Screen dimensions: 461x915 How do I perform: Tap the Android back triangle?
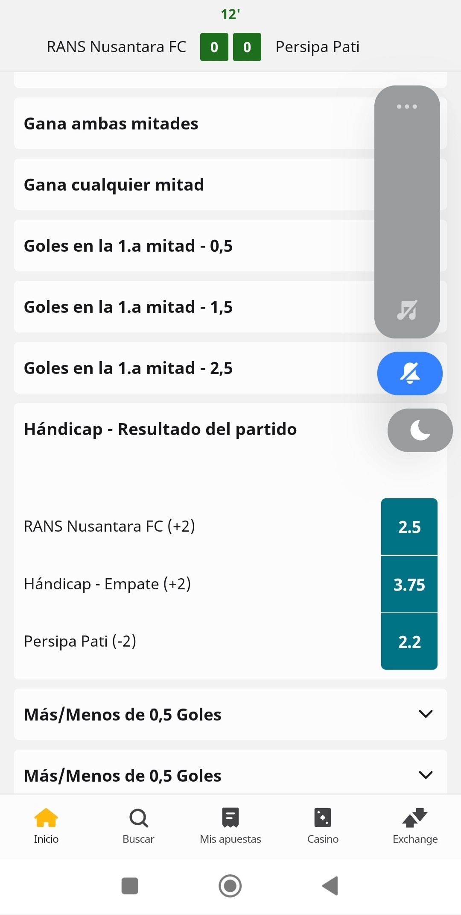tap(330, 886)
